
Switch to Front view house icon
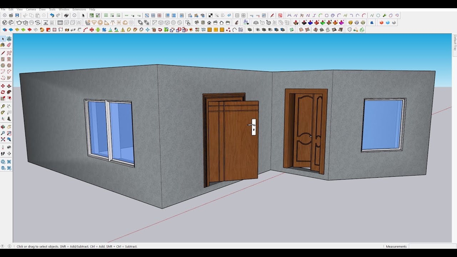click(x=209, y=22)
